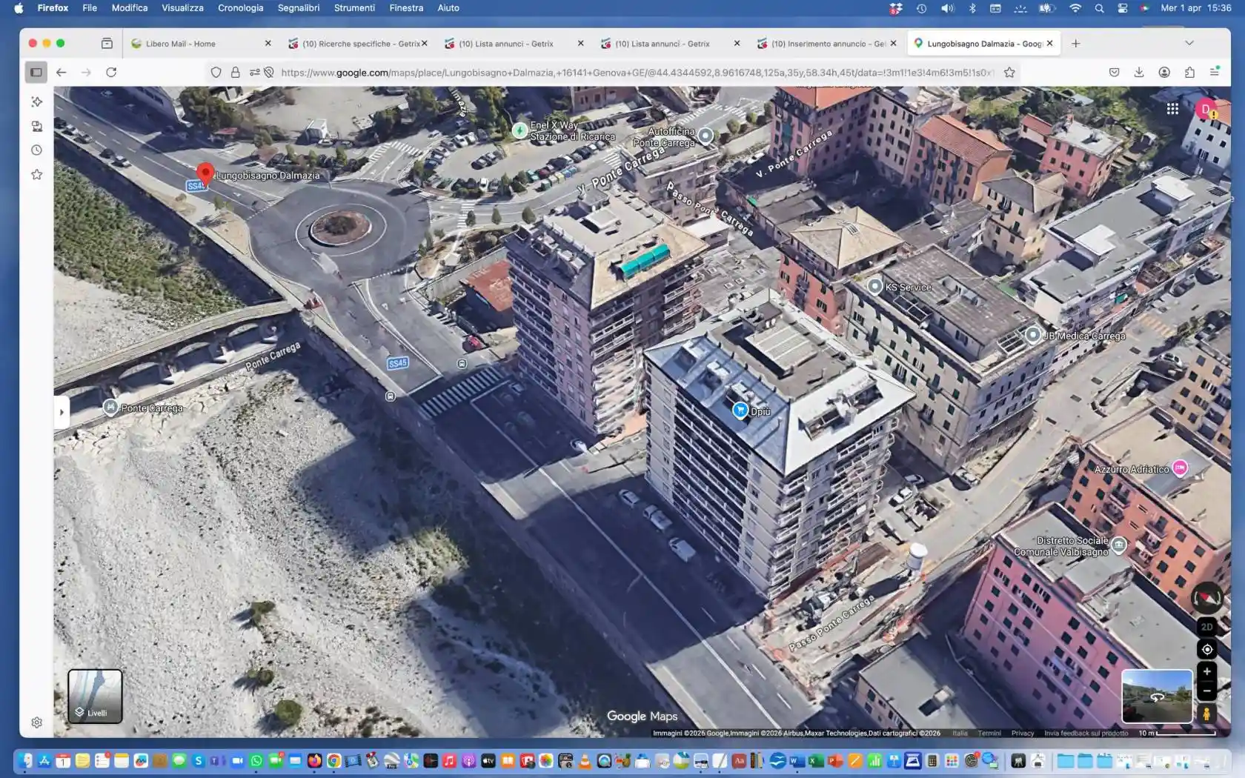Click the my-location crosshair control
Image resolution: width=1245 pixels, height=778 pixels.
click(x=1207, y=649)
